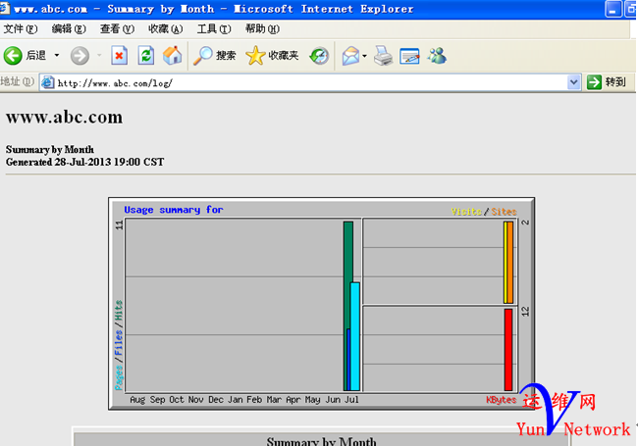
Task: Open Favorites (收藏夹) star button
Action: 272,56
